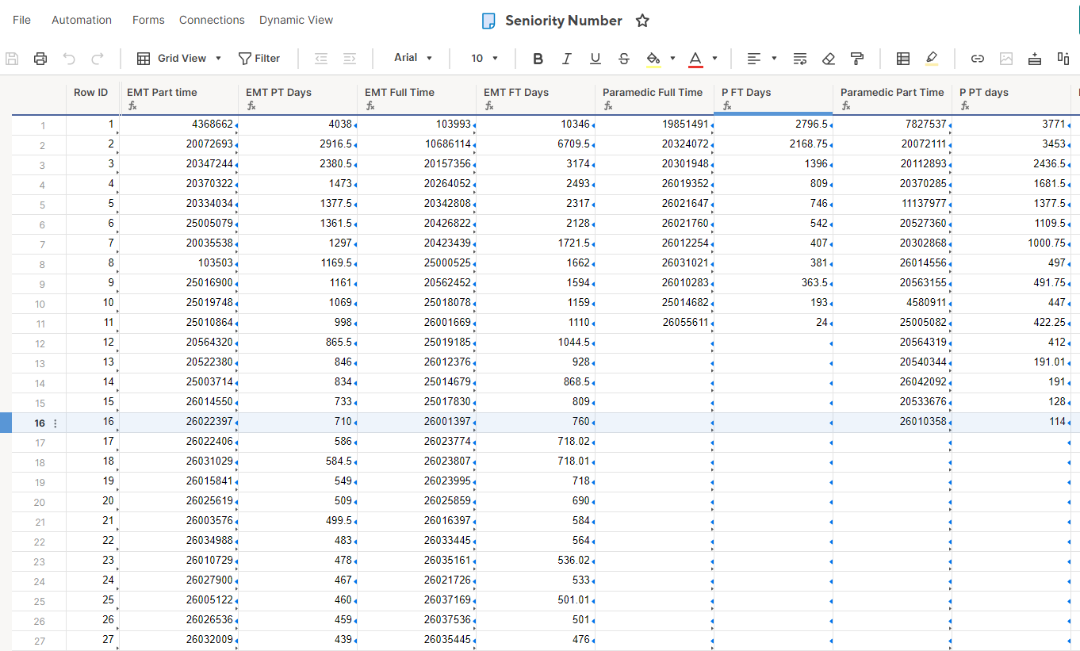Viewport: 1080px width, 651px height.
Task: Click cell containing 26055611
Action: pyautogui.click(x=655, y=323)
